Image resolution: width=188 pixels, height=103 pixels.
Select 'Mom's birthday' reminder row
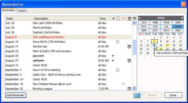68,28
